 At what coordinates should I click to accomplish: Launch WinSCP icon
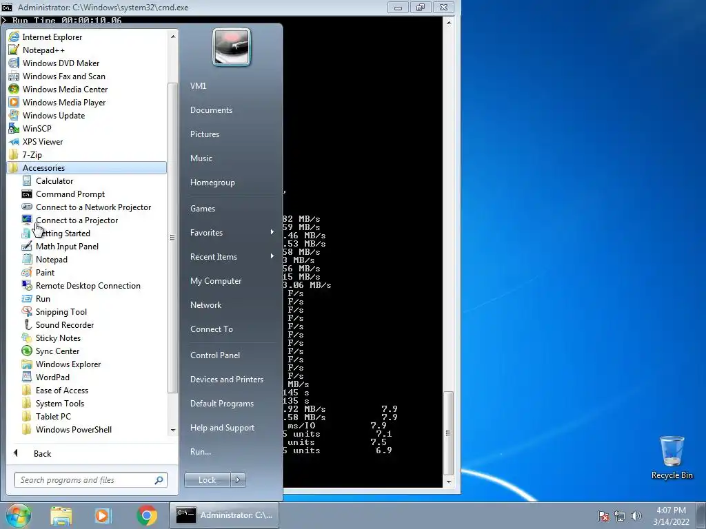click(14, 128)
